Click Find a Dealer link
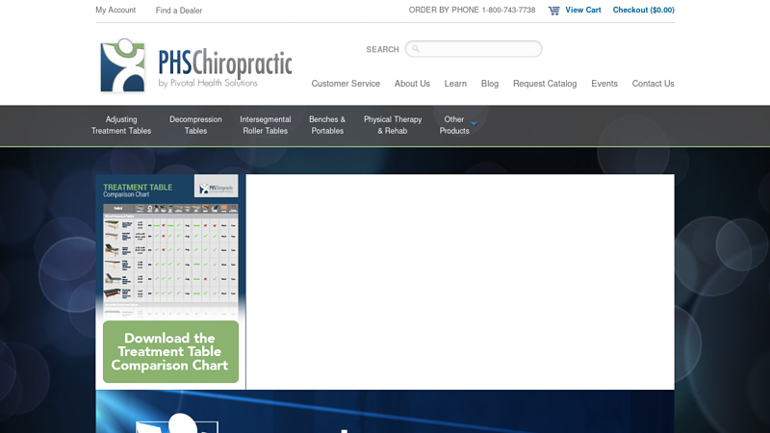This screenshot has height=433, width=770. pyautogui.click(x=179, y=11)
